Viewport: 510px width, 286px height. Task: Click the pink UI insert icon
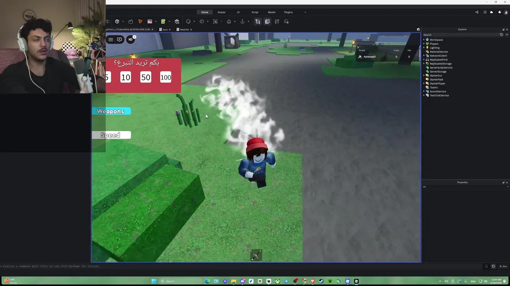click(150, 21)
